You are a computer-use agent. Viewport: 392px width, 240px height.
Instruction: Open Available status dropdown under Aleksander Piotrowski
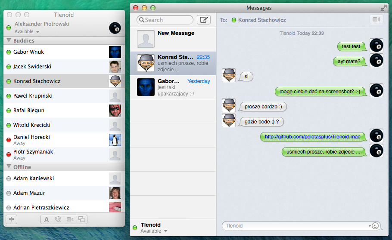[27, 32]
